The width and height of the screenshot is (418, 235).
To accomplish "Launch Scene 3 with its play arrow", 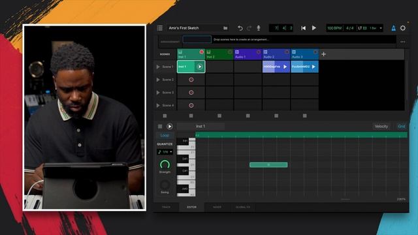I will click(158, 93).
